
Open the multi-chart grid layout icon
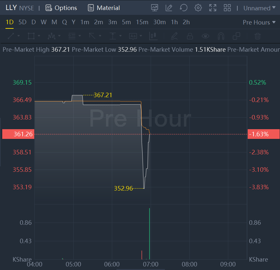[x=227, y=8]
